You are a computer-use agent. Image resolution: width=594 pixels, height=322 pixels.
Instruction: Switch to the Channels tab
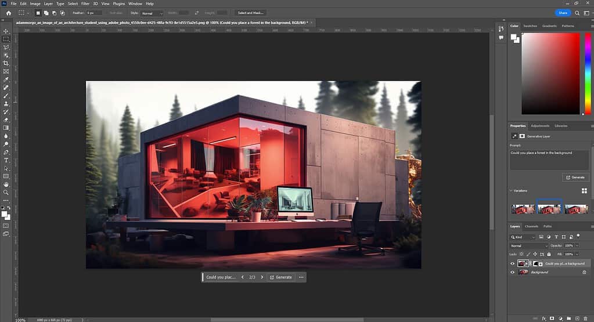531,226
